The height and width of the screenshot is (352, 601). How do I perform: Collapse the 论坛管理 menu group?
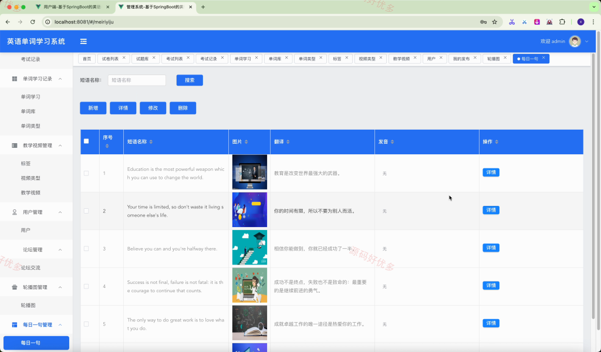[60, 250]
